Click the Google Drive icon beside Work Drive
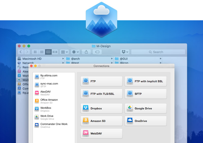 tap(37, 117)
